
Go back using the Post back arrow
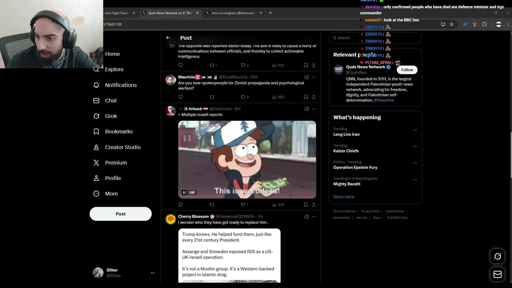coord(168,38)
